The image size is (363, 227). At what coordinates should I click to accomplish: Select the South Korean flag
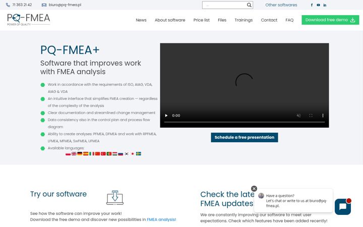pyautogui.click(x=127, y=153)
